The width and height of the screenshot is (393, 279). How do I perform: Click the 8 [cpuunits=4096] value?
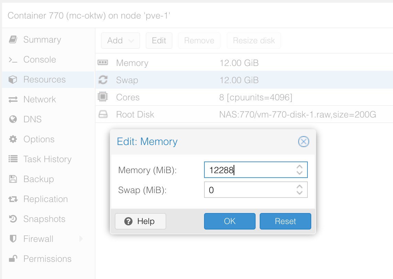(256, 98)
